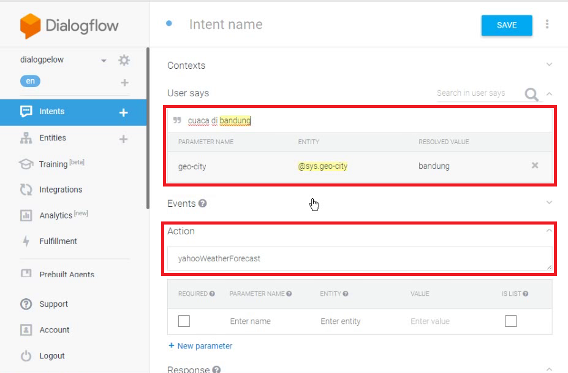Add a language with the plus icon
The width and height of the screenshot is (568, 373).
click(124, 82)
